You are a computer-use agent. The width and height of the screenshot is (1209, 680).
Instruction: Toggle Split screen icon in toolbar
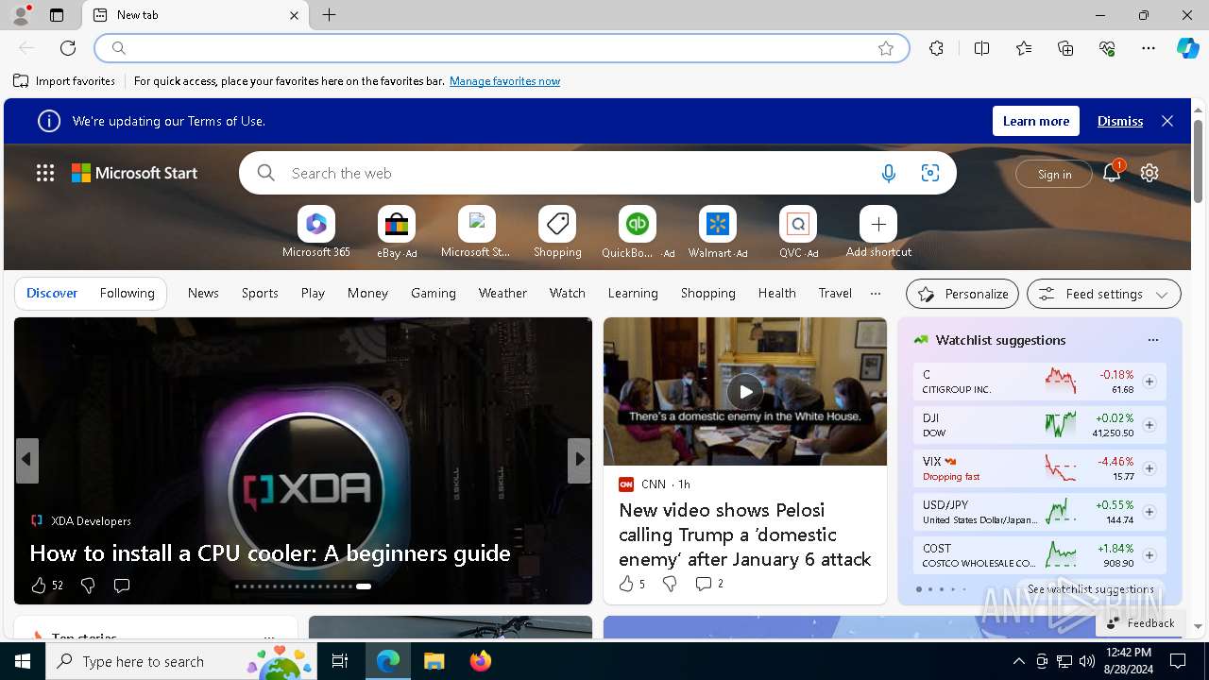coord(981,48)
